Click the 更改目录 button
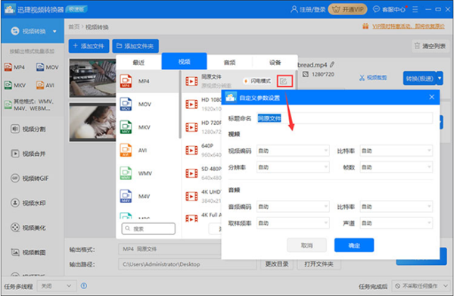 [x=276, y=264]
